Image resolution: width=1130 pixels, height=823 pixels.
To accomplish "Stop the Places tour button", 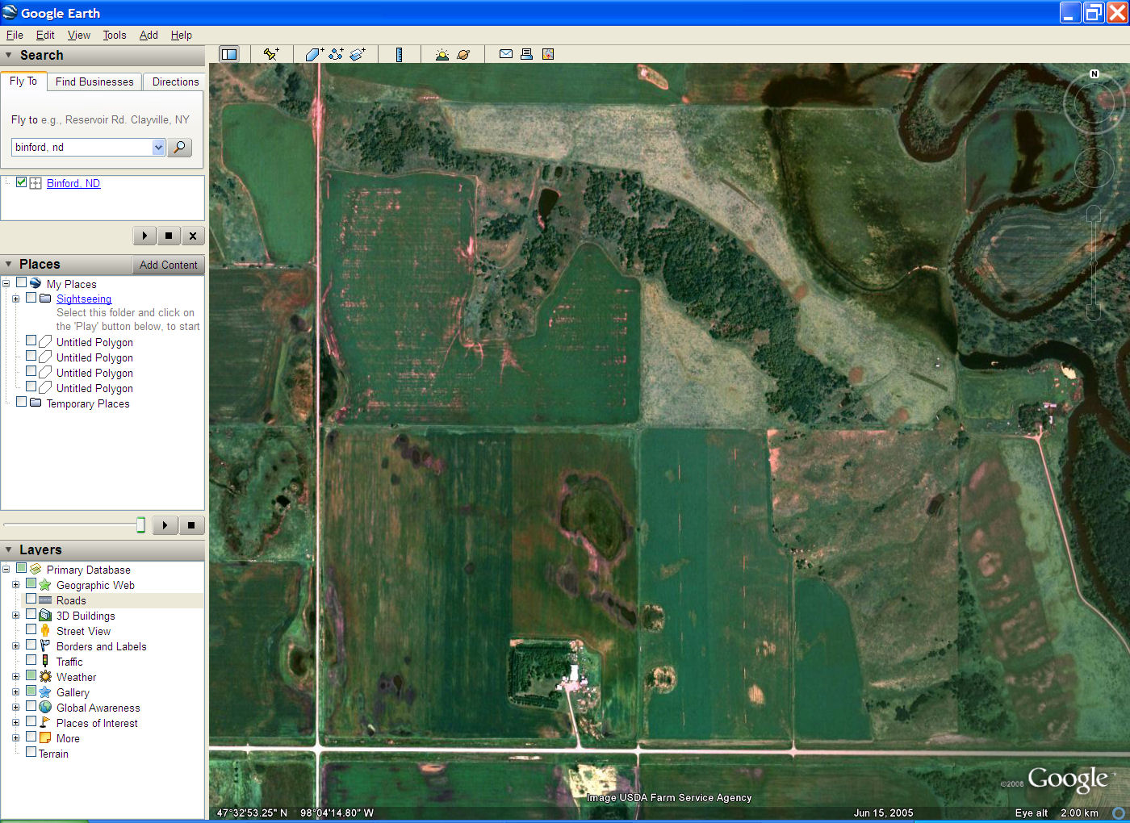I will pyautogui.click(x=191, y=525).
